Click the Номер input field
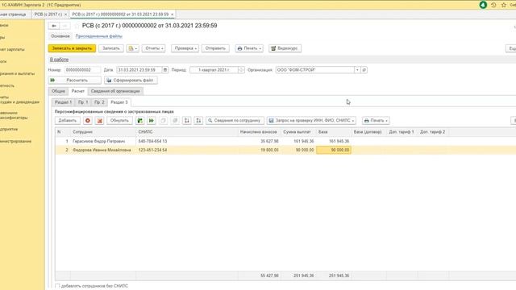 (82, 70)
